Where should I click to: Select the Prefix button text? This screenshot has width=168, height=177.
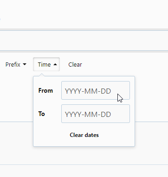[x=13, y=64]
